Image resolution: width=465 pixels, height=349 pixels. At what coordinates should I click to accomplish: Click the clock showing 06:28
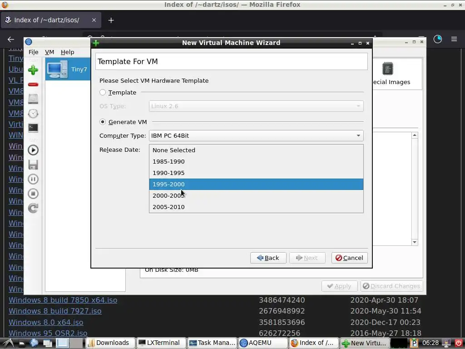click(x=430, y=343)
